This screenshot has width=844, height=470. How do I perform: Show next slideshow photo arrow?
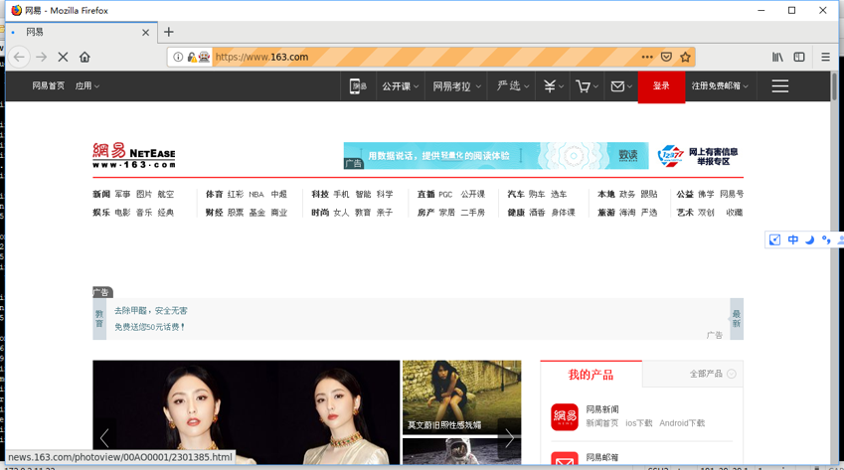509,438
